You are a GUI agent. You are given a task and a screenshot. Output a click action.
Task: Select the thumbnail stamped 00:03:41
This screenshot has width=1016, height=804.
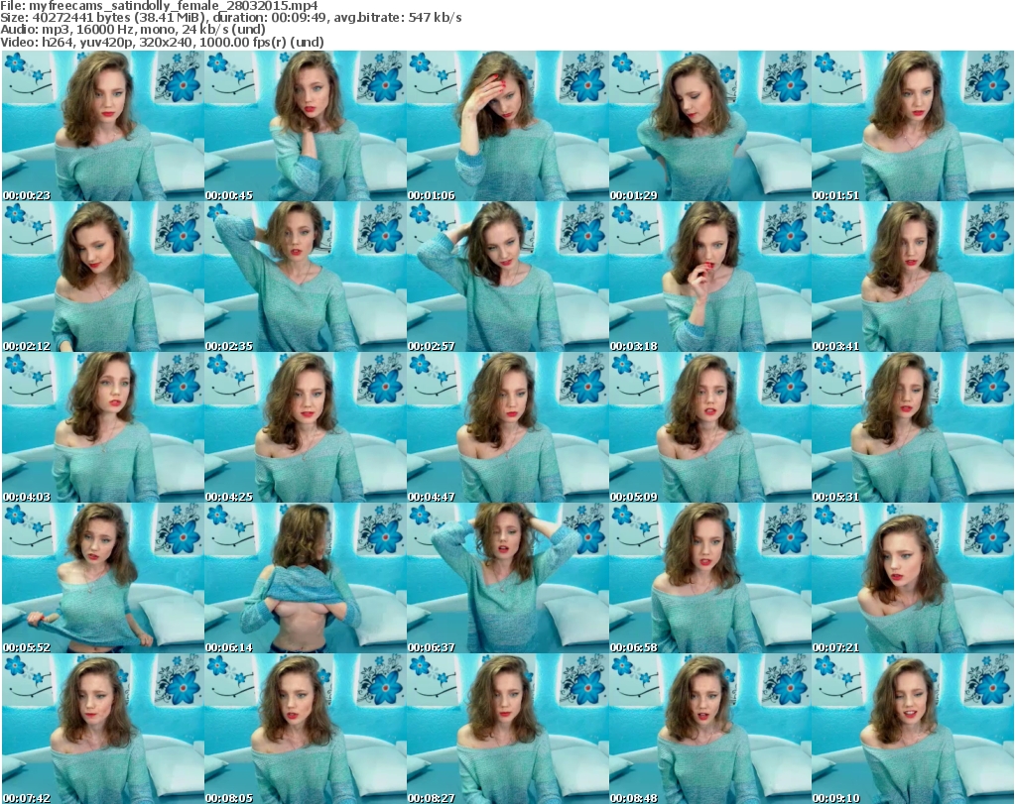[913, 277]
